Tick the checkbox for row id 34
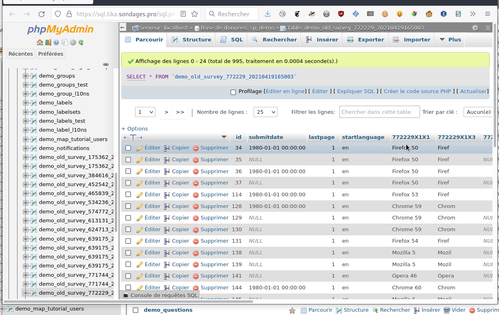 [x=128, y=148]
